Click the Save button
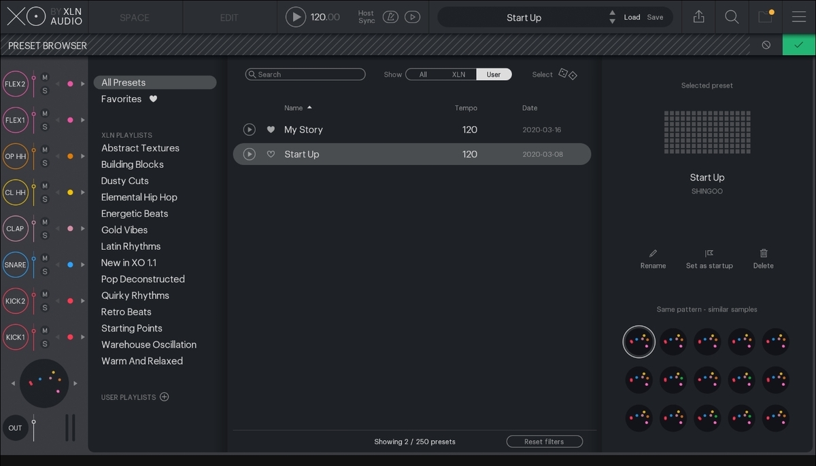 coord(655,18)
